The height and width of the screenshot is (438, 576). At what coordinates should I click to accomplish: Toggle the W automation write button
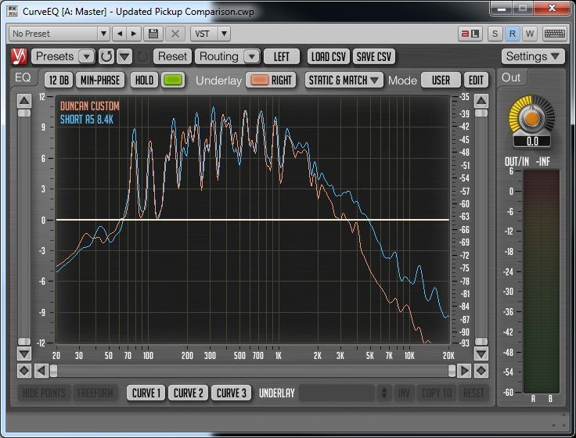point(529,34)
